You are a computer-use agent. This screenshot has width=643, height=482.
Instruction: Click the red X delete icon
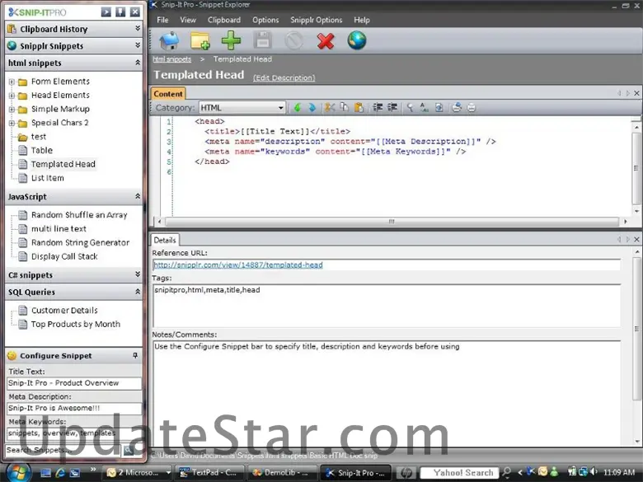tap(326, 40)
